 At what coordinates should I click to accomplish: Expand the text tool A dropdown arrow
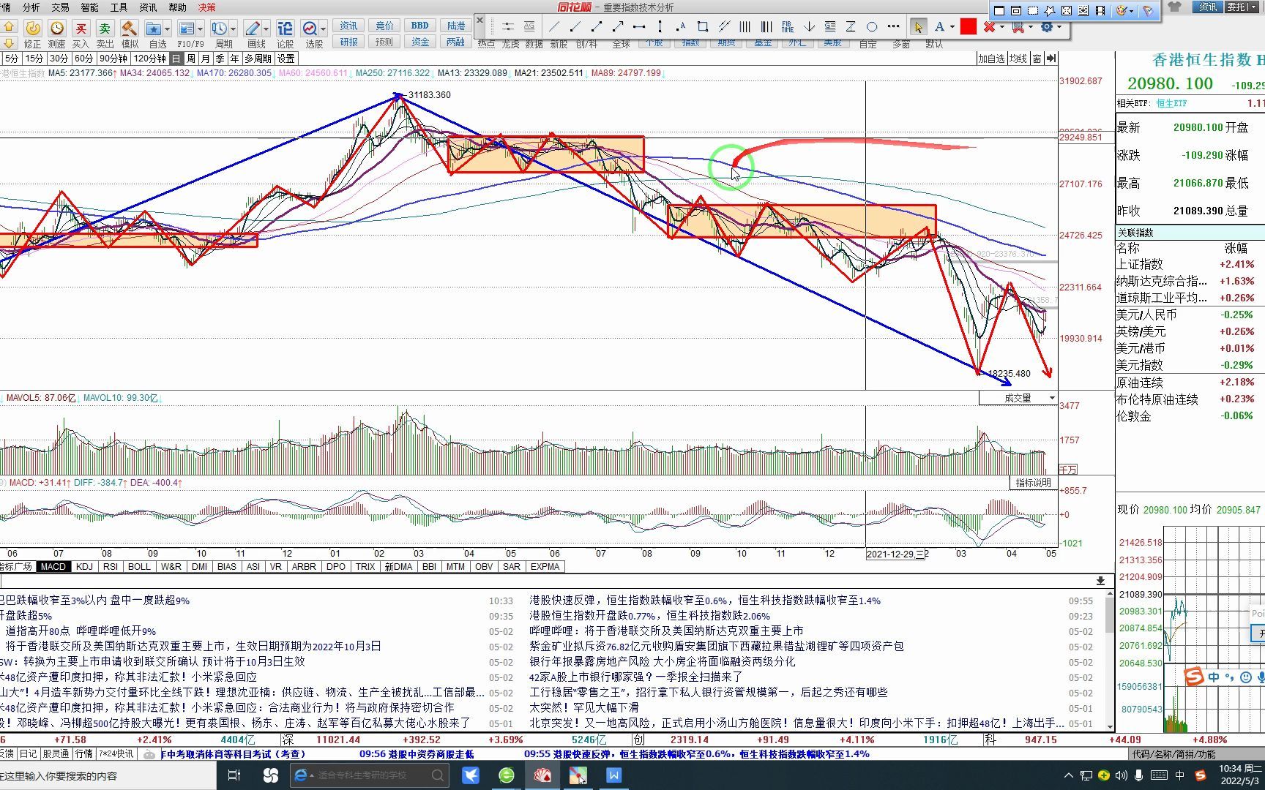pos(952,27)
